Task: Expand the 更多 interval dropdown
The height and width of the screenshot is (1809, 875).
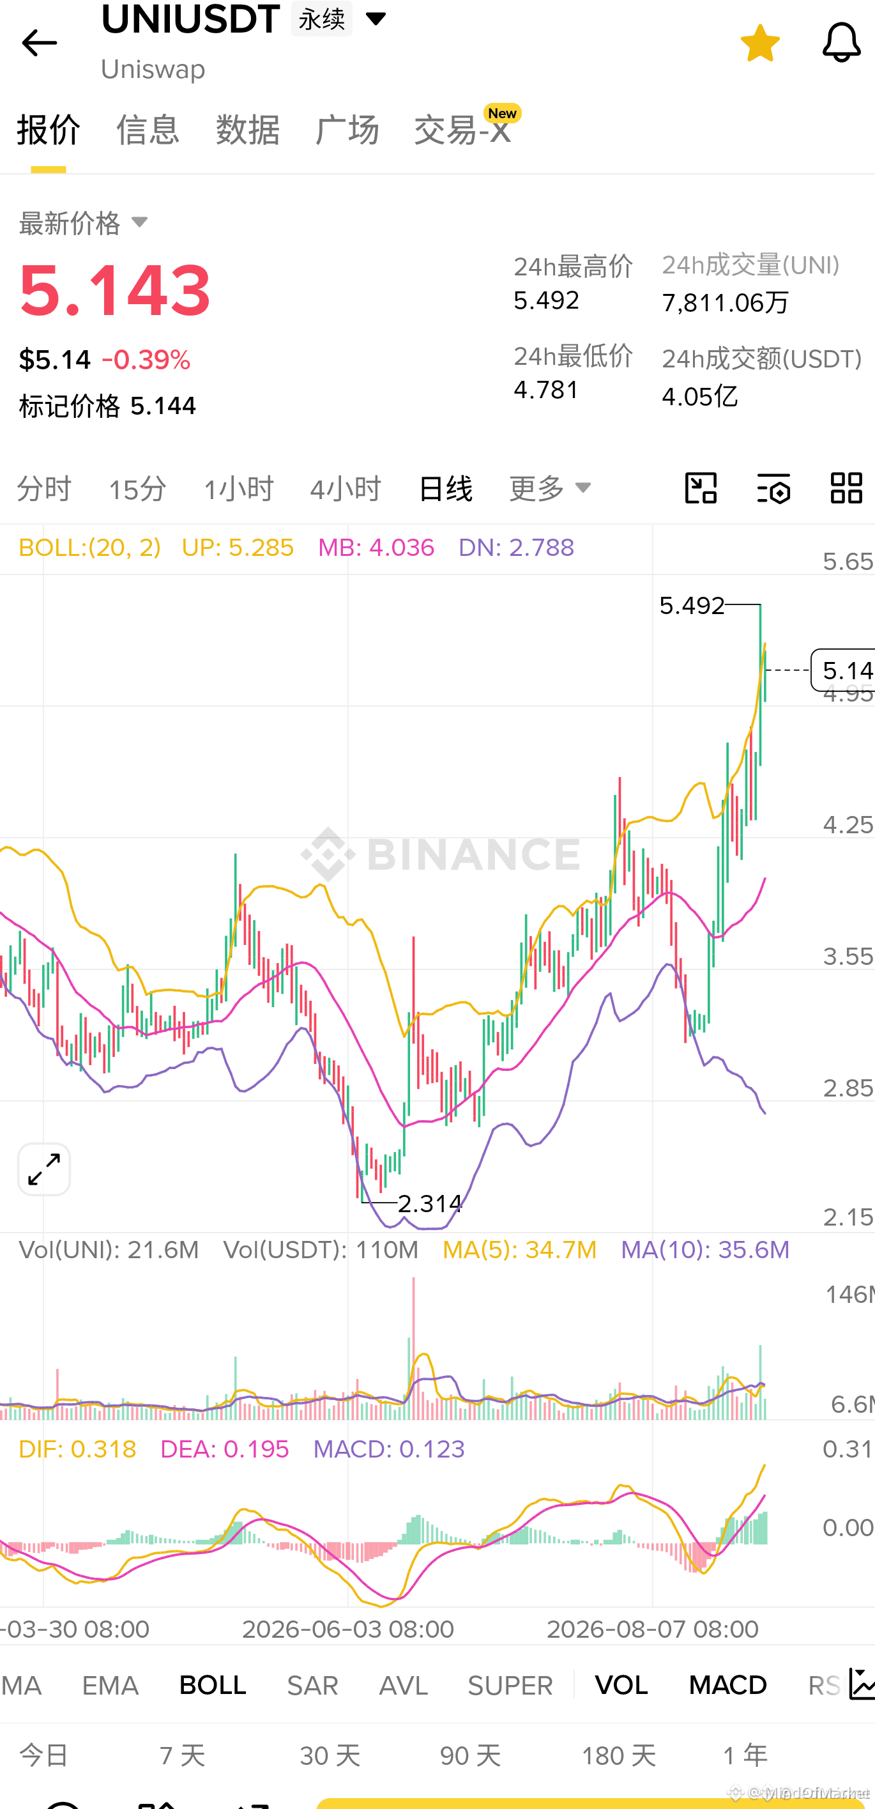Action: (551, 488)
